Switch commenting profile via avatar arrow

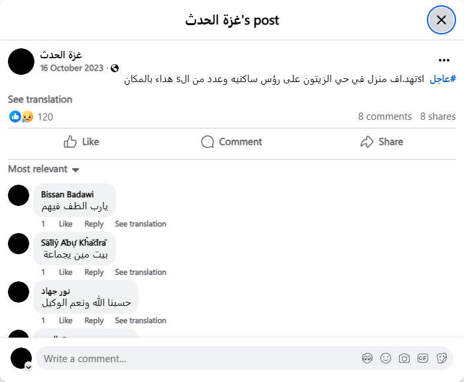pyautogui.click(x=29, y=366)
